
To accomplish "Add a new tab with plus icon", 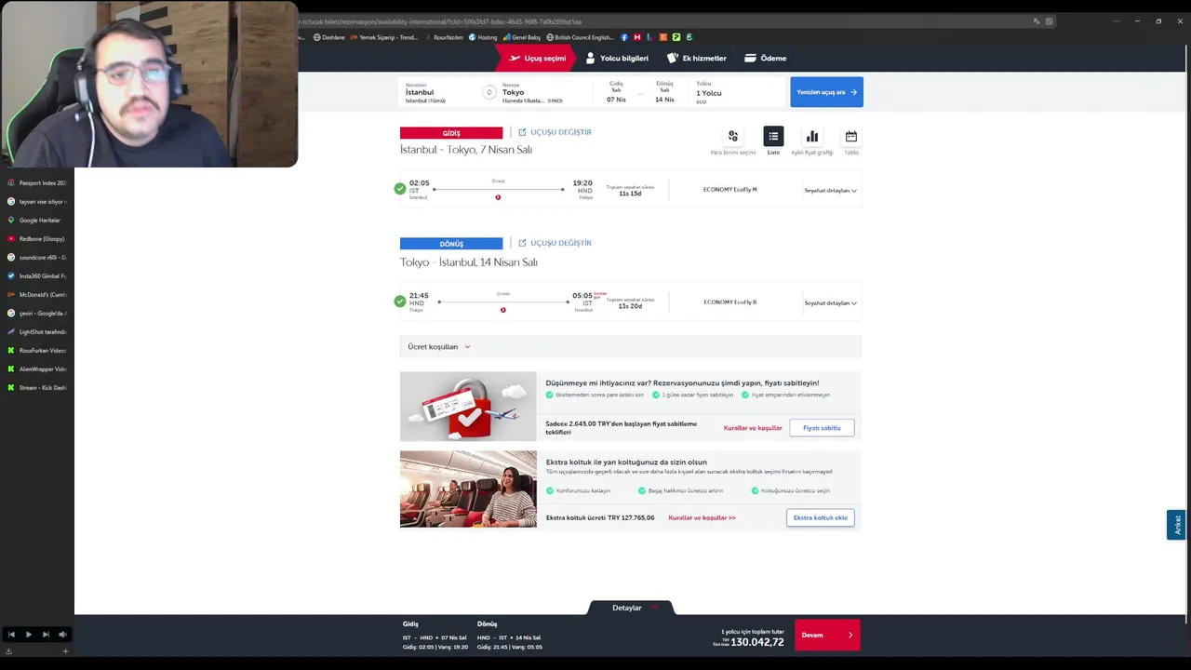I will (65, 651).
